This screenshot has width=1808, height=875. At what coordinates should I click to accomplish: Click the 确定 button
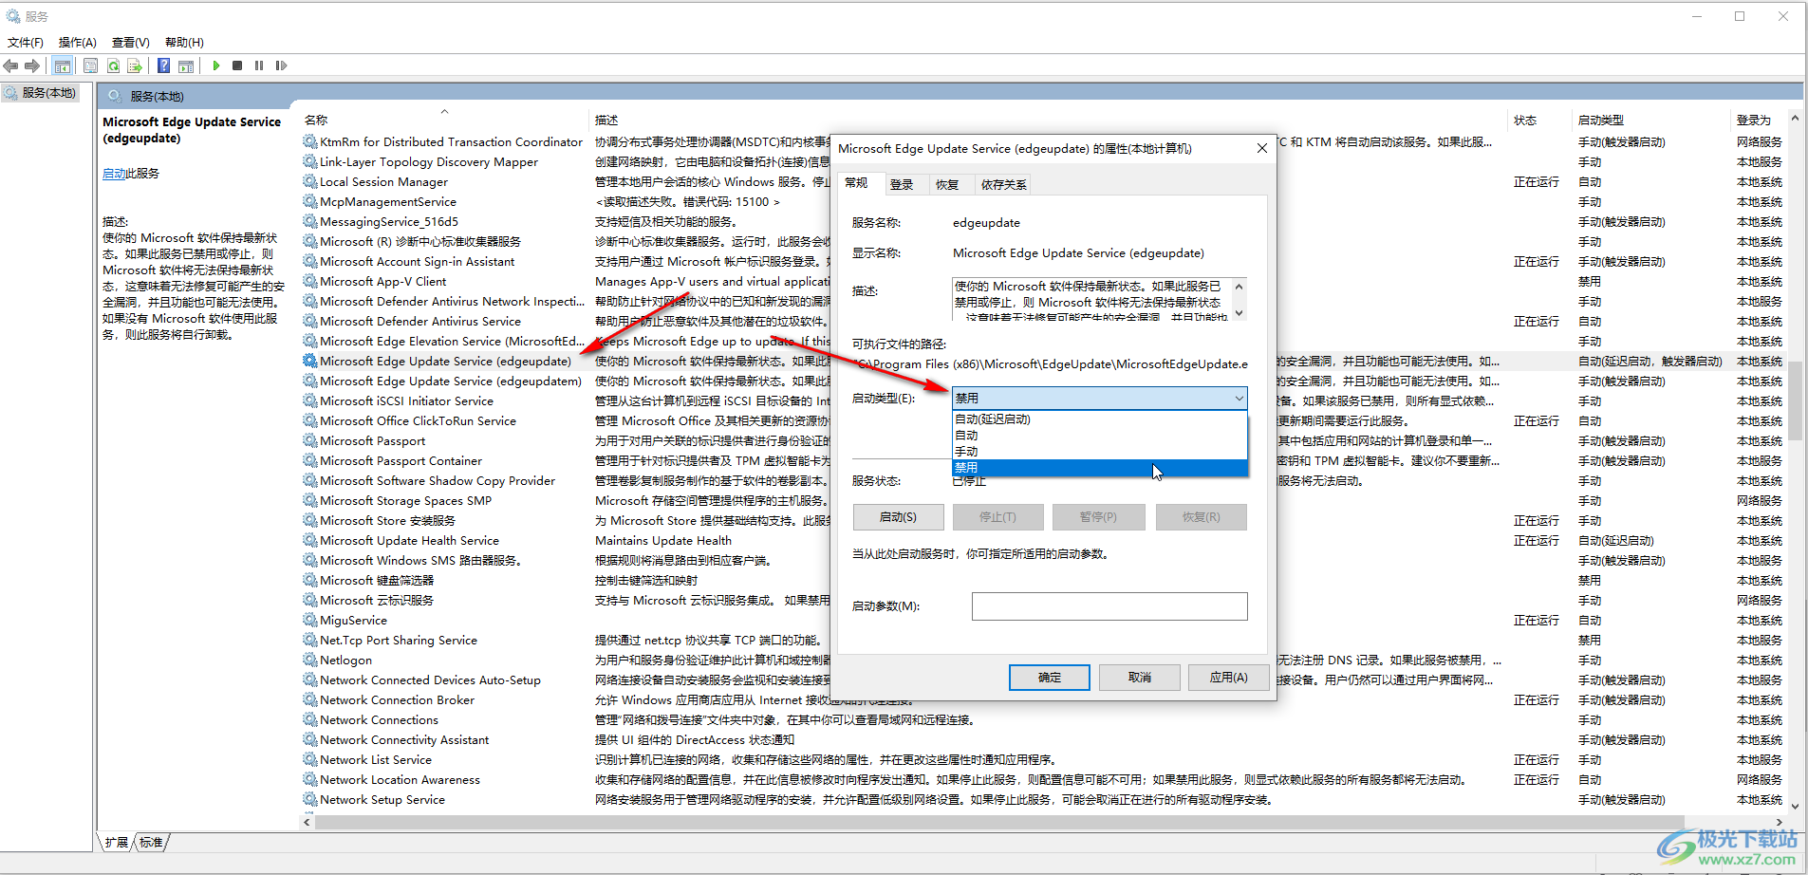[x=1049, y=678]
